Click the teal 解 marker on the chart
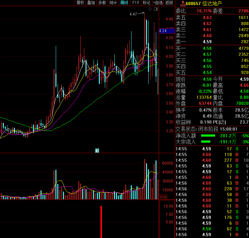Viewport: 249px width, 238px height. [97, 151]
